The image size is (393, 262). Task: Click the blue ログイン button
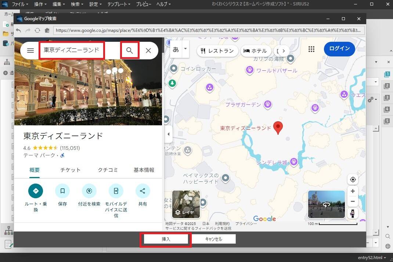click(339, 49)
